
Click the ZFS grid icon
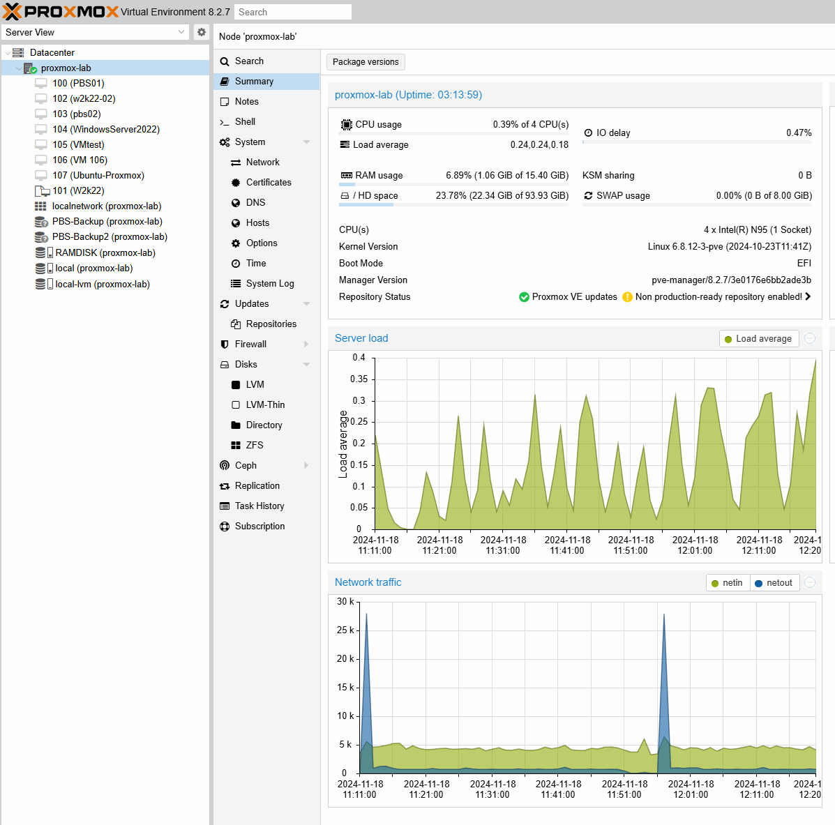[236, 446]
